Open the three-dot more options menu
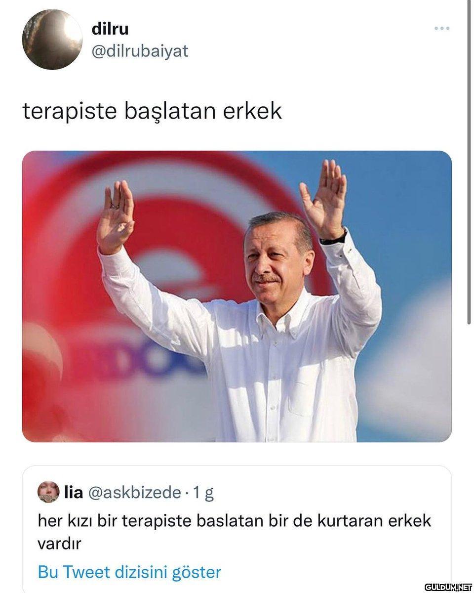 coord(441,29)
